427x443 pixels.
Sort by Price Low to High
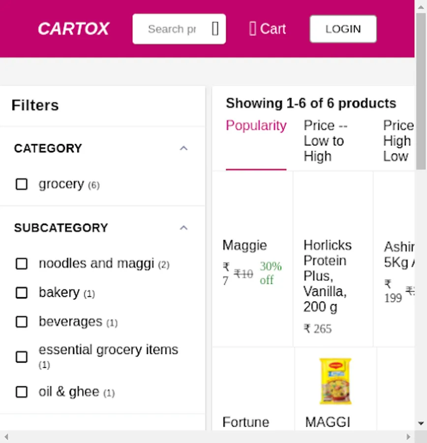click(x=325, y=141)
